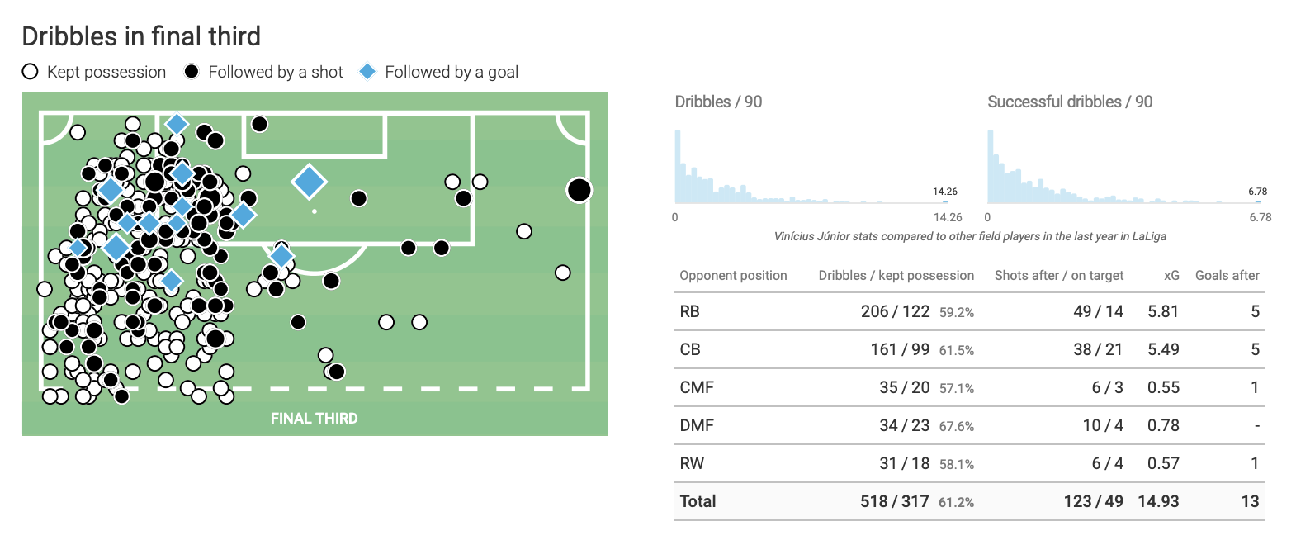Select the black shot dot right of the penalty spot
The height and width of the screenshot is (545, 1296).
tap(358, 198)
